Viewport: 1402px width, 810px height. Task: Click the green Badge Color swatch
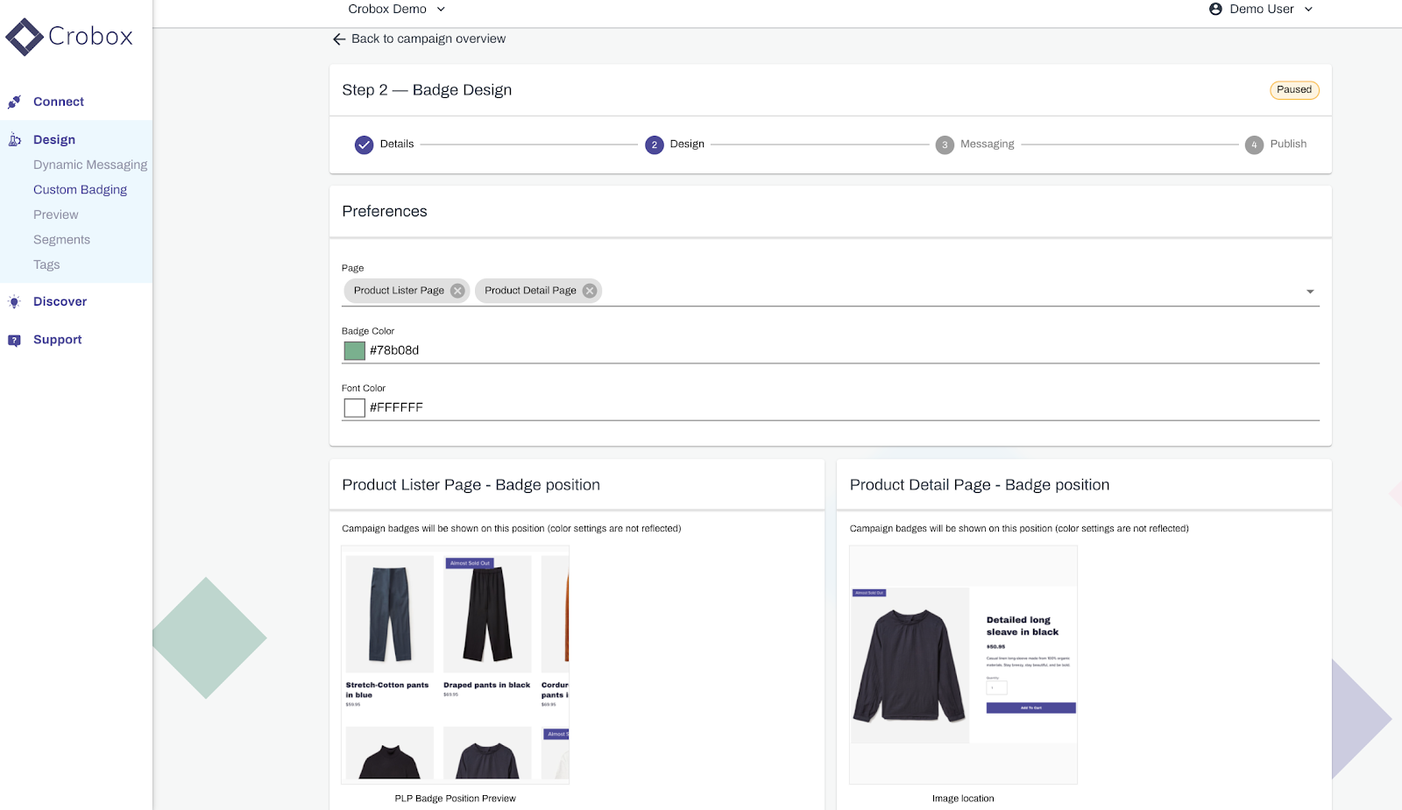click(353, 350)
